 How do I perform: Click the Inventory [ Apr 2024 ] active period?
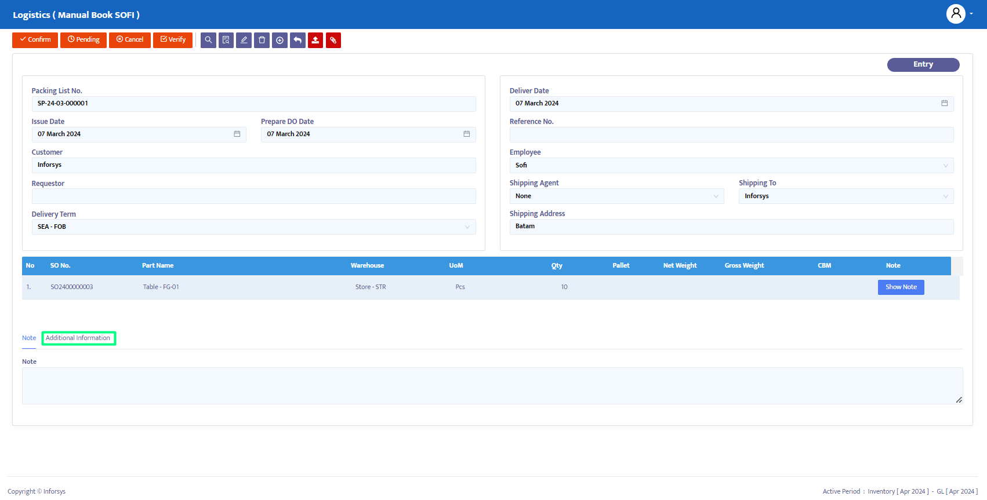click(898, 492)
